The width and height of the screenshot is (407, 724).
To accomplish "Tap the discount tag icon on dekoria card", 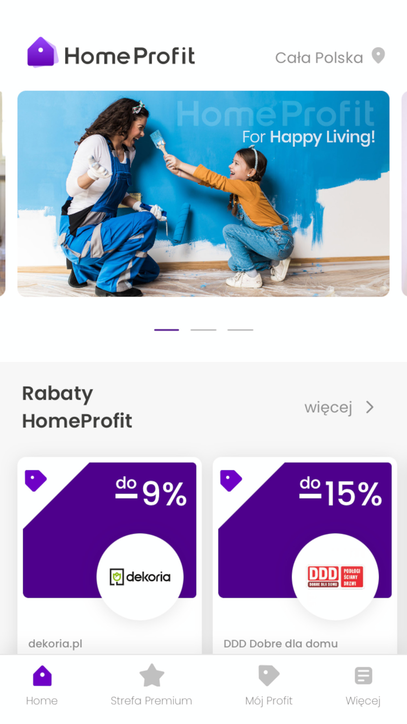I will click(35, 480).
